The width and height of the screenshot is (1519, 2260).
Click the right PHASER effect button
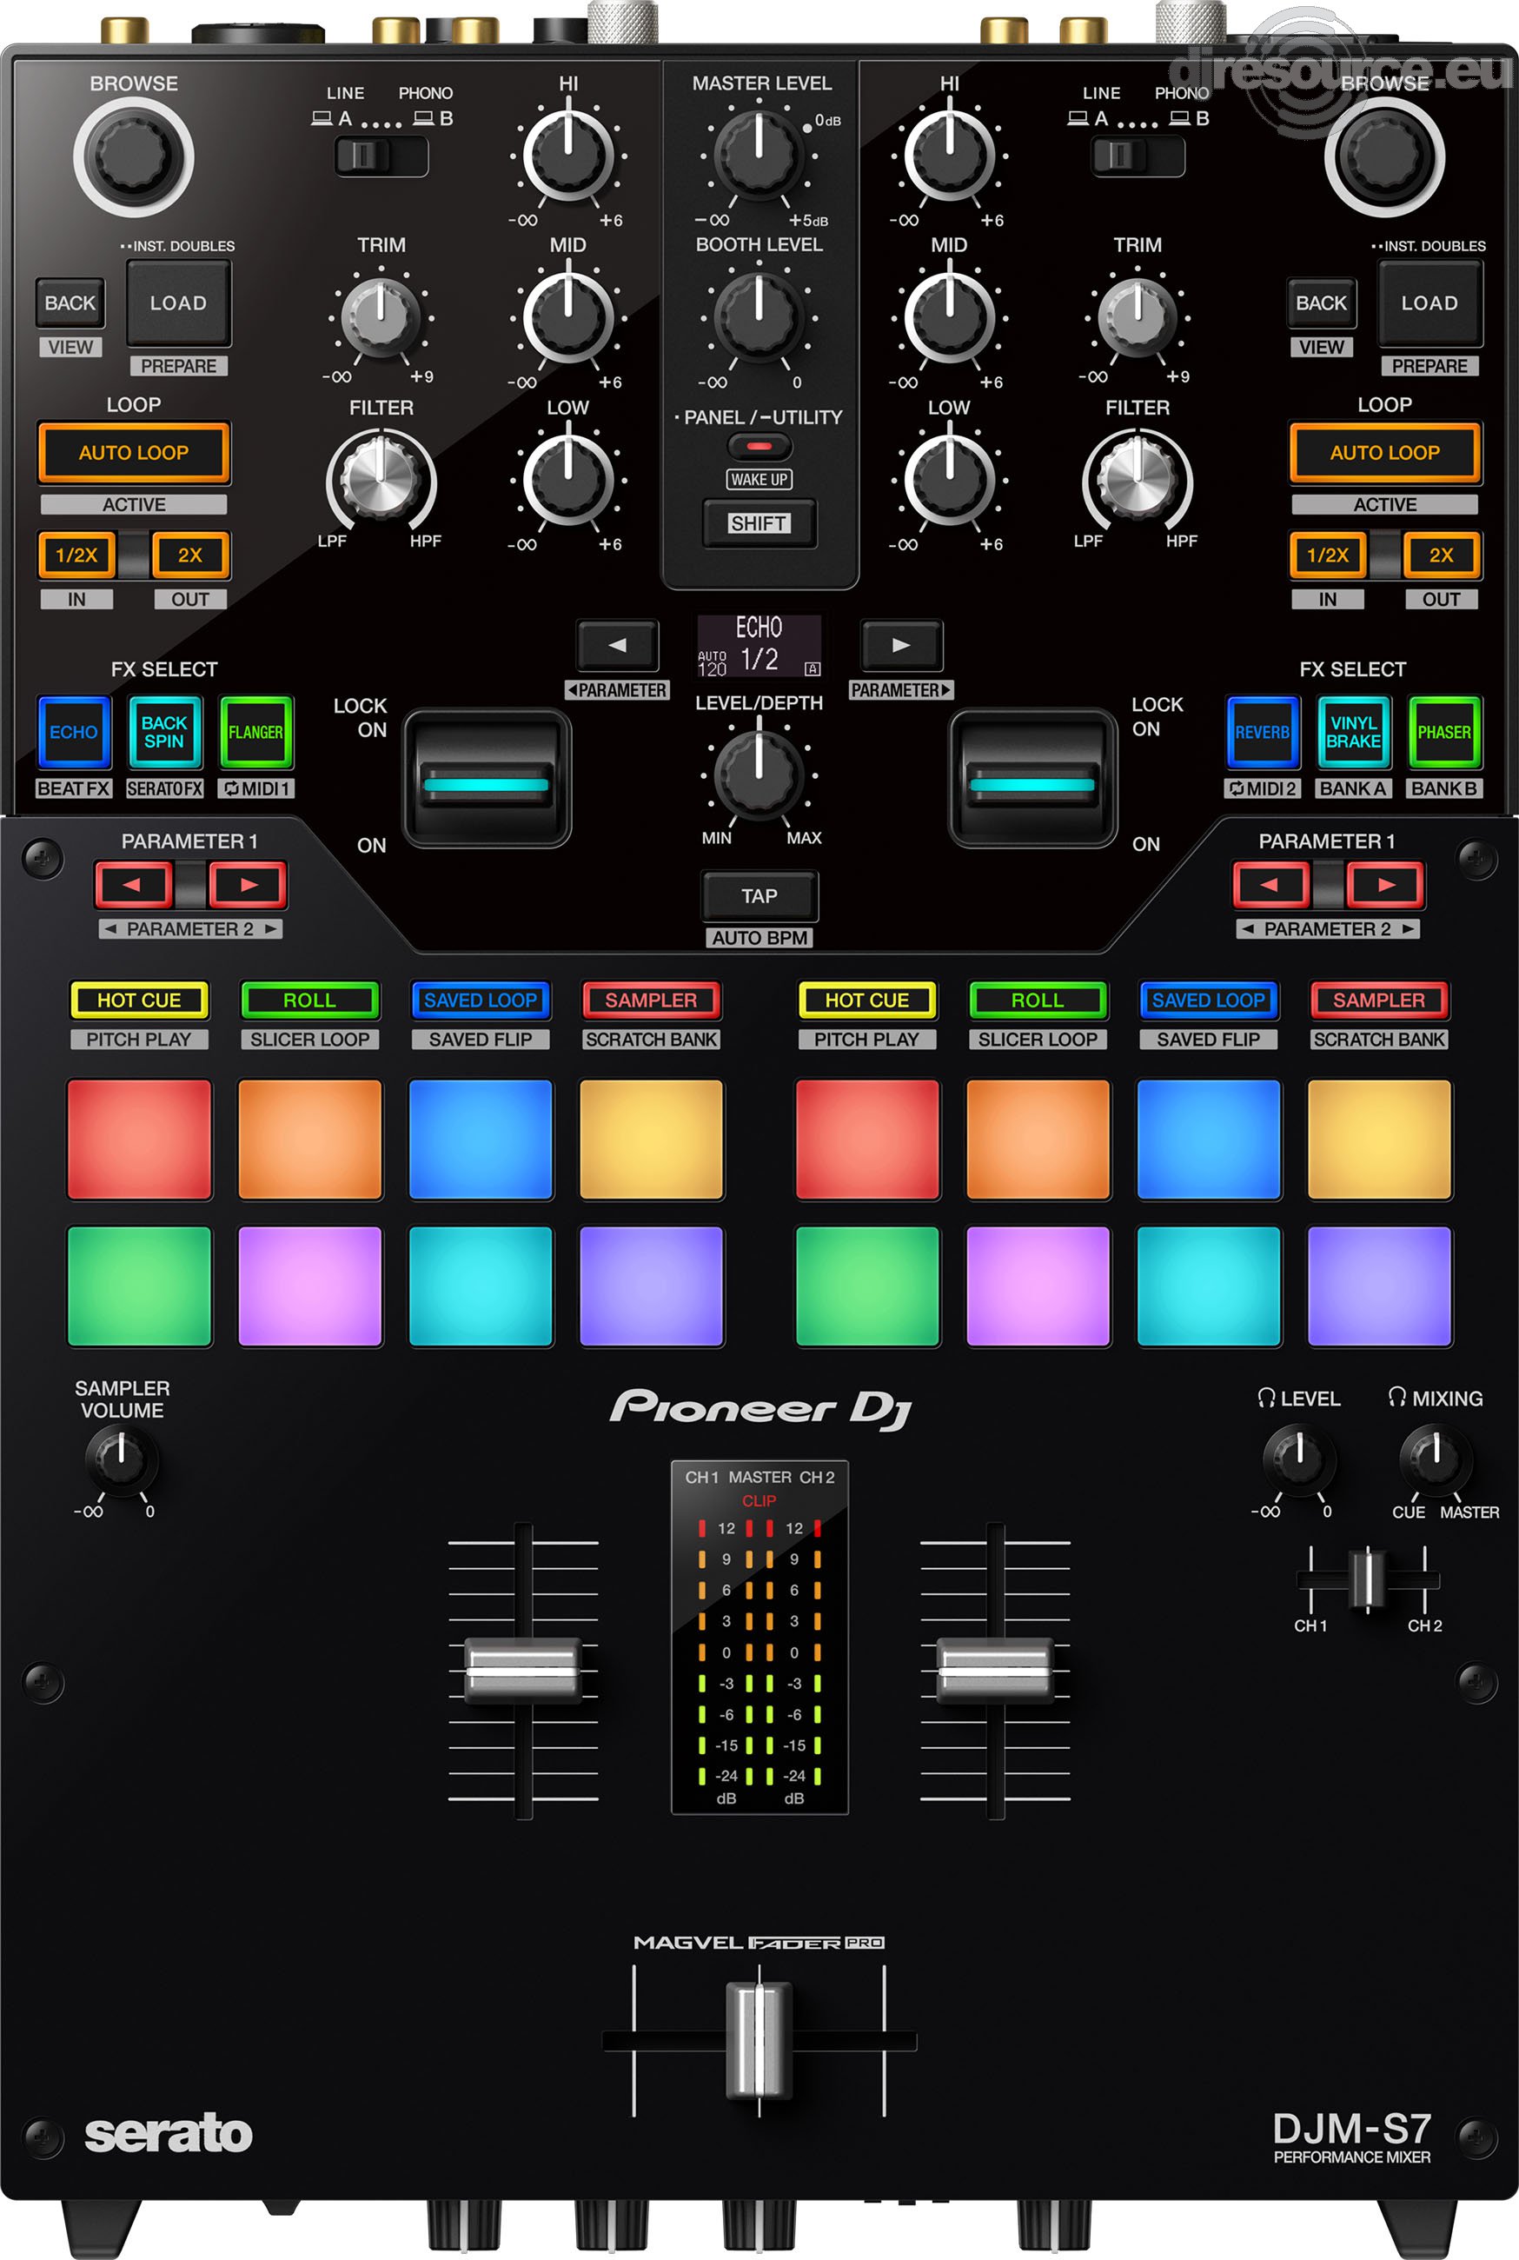point(1444,733)
